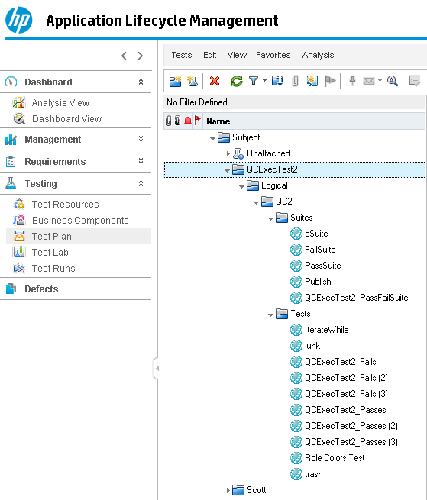
Task: Select QCExecTest2_Fails (2) test
Action: [x=346, y=378]
